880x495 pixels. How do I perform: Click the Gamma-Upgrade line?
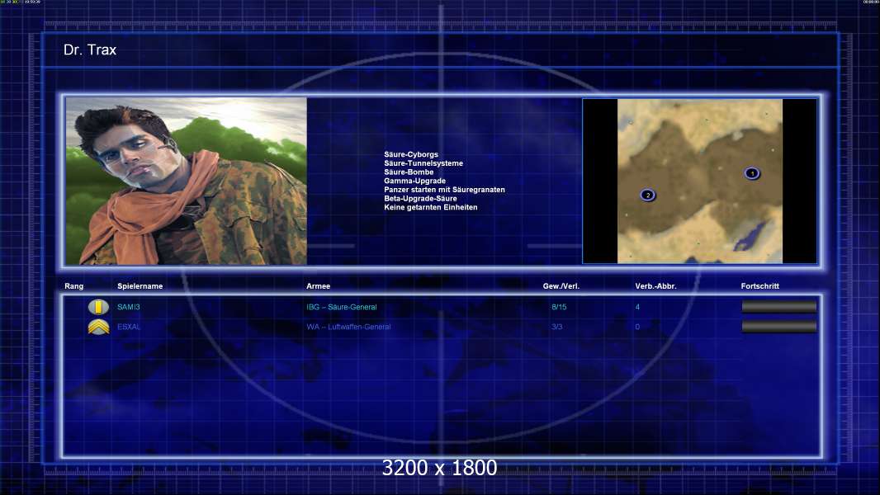414,181
